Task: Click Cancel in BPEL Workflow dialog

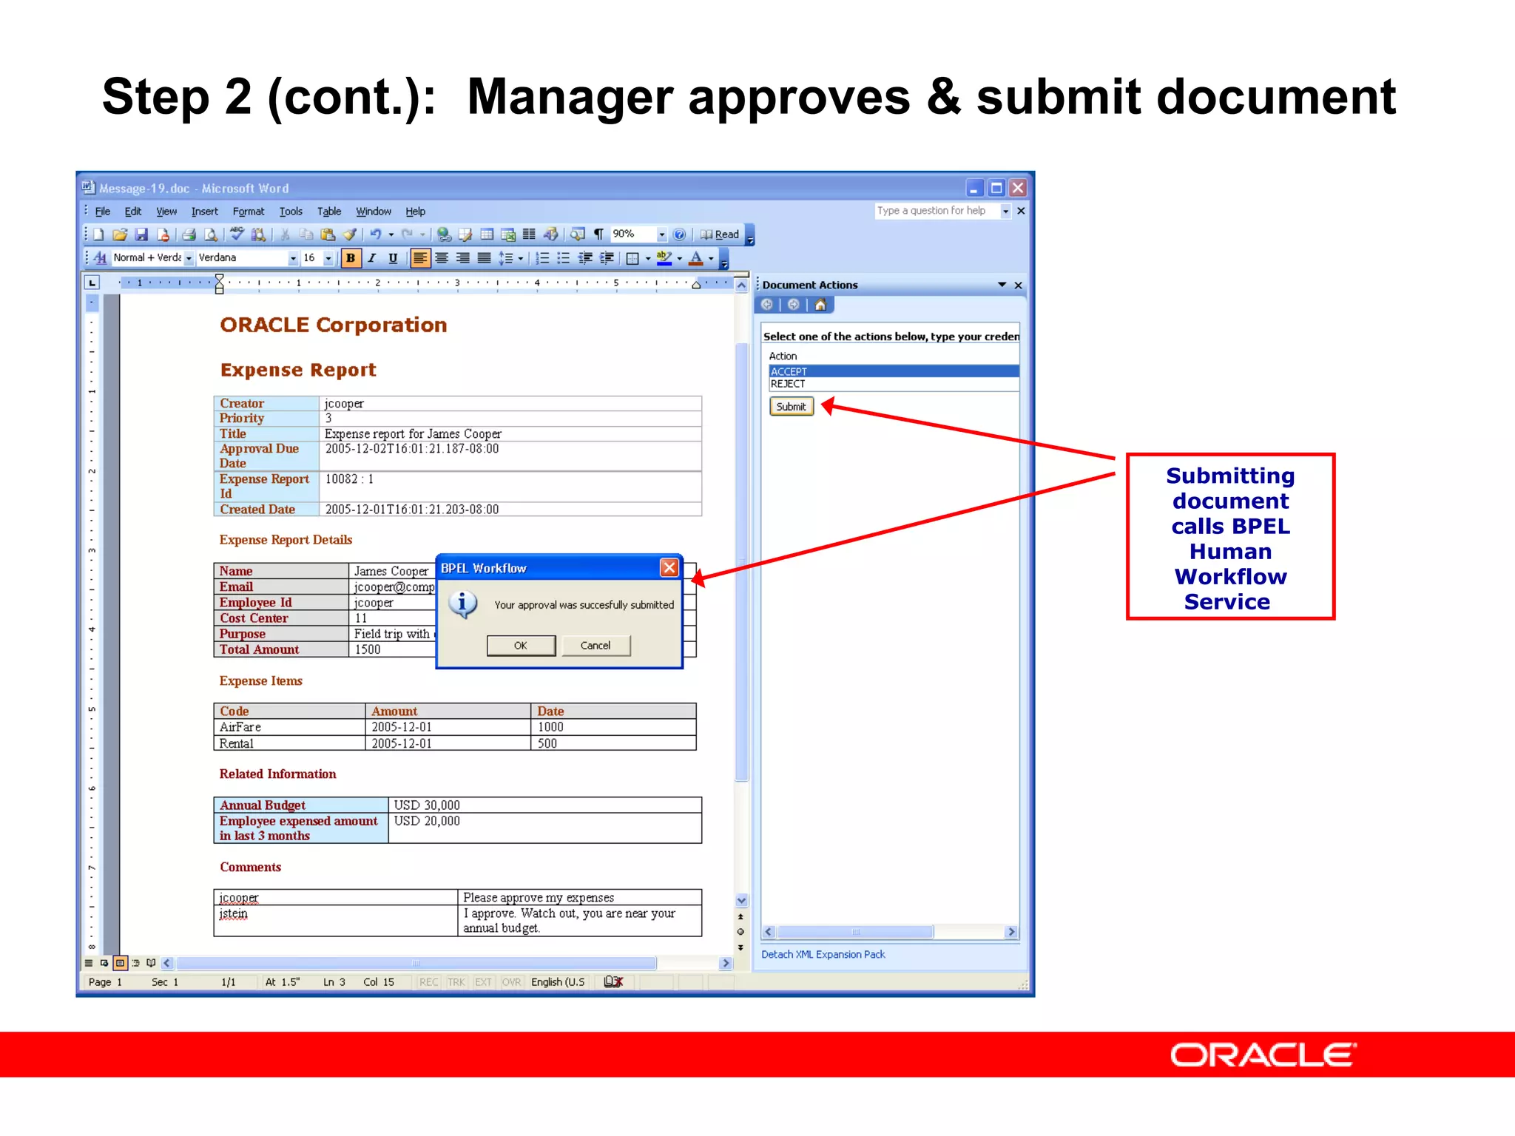Action: pos(595,646)
